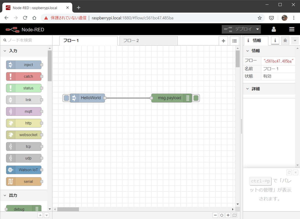Select the debug palette node
The width and height of the screenshot is (300, 219).
(24, 209)
